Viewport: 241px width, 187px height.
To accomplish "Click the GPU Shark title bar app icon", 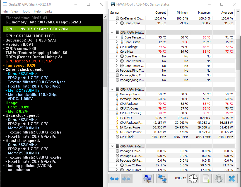I will click(5, 4).
